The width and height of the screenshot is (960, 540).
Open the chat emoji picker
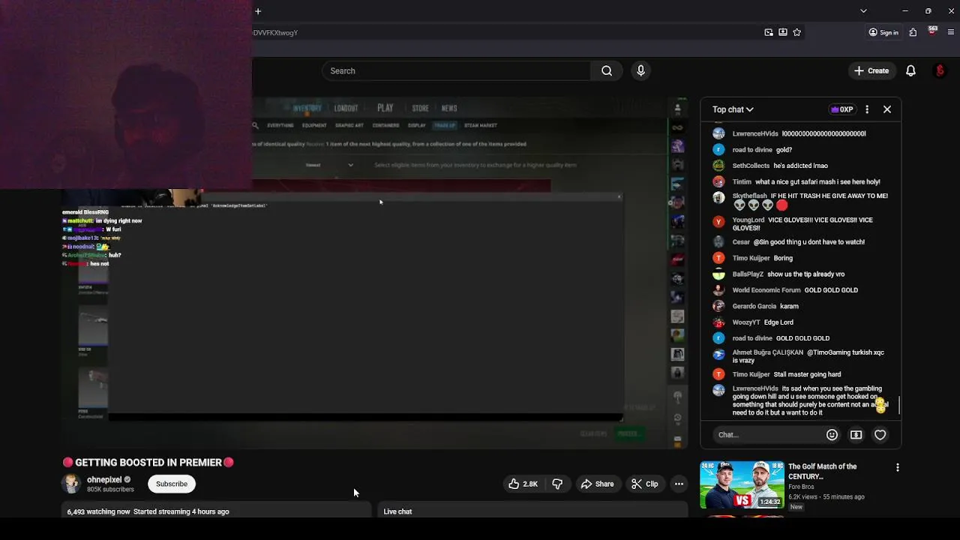(x=832, y=434)
